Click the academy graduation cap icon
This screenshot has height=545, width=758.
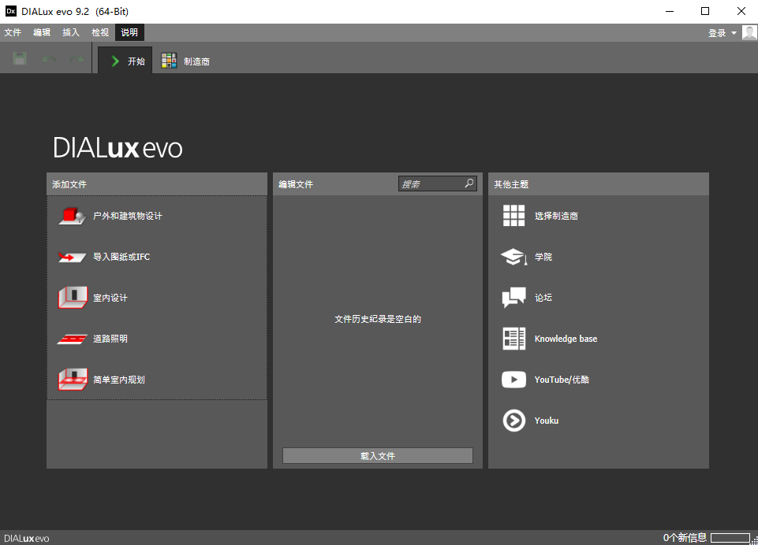point(513,257)
